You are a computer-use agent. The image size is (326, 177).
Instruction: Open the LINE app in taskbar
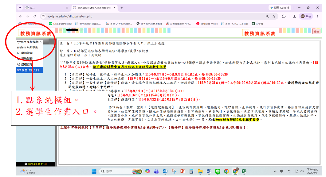(x=218, y=171)
